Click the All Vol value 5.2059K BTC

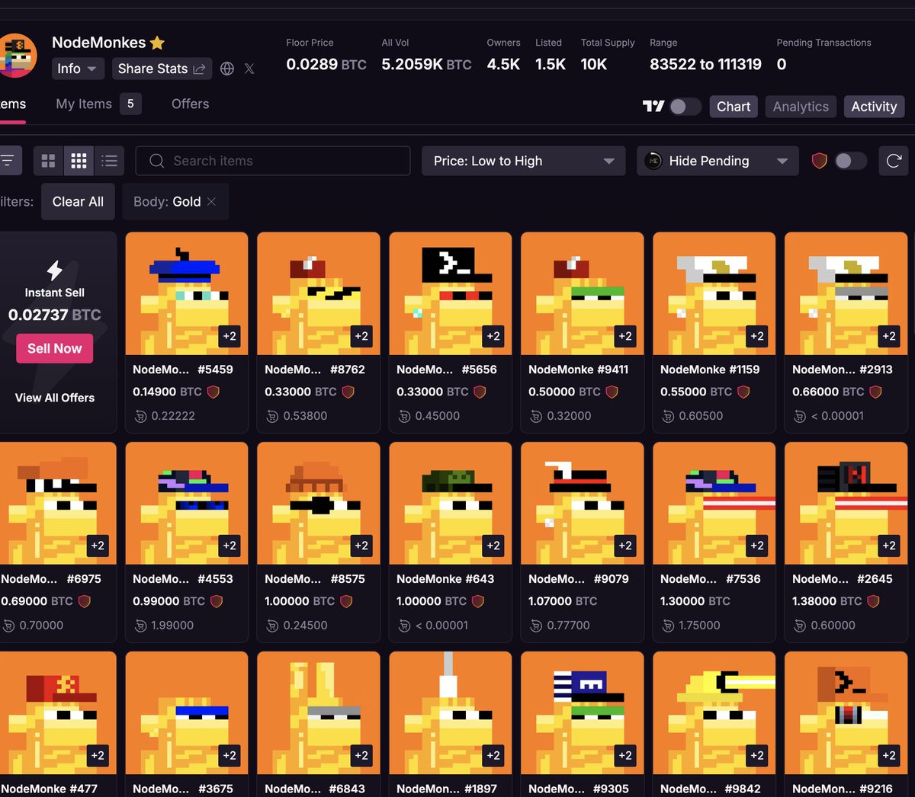[x=426, y=65]
